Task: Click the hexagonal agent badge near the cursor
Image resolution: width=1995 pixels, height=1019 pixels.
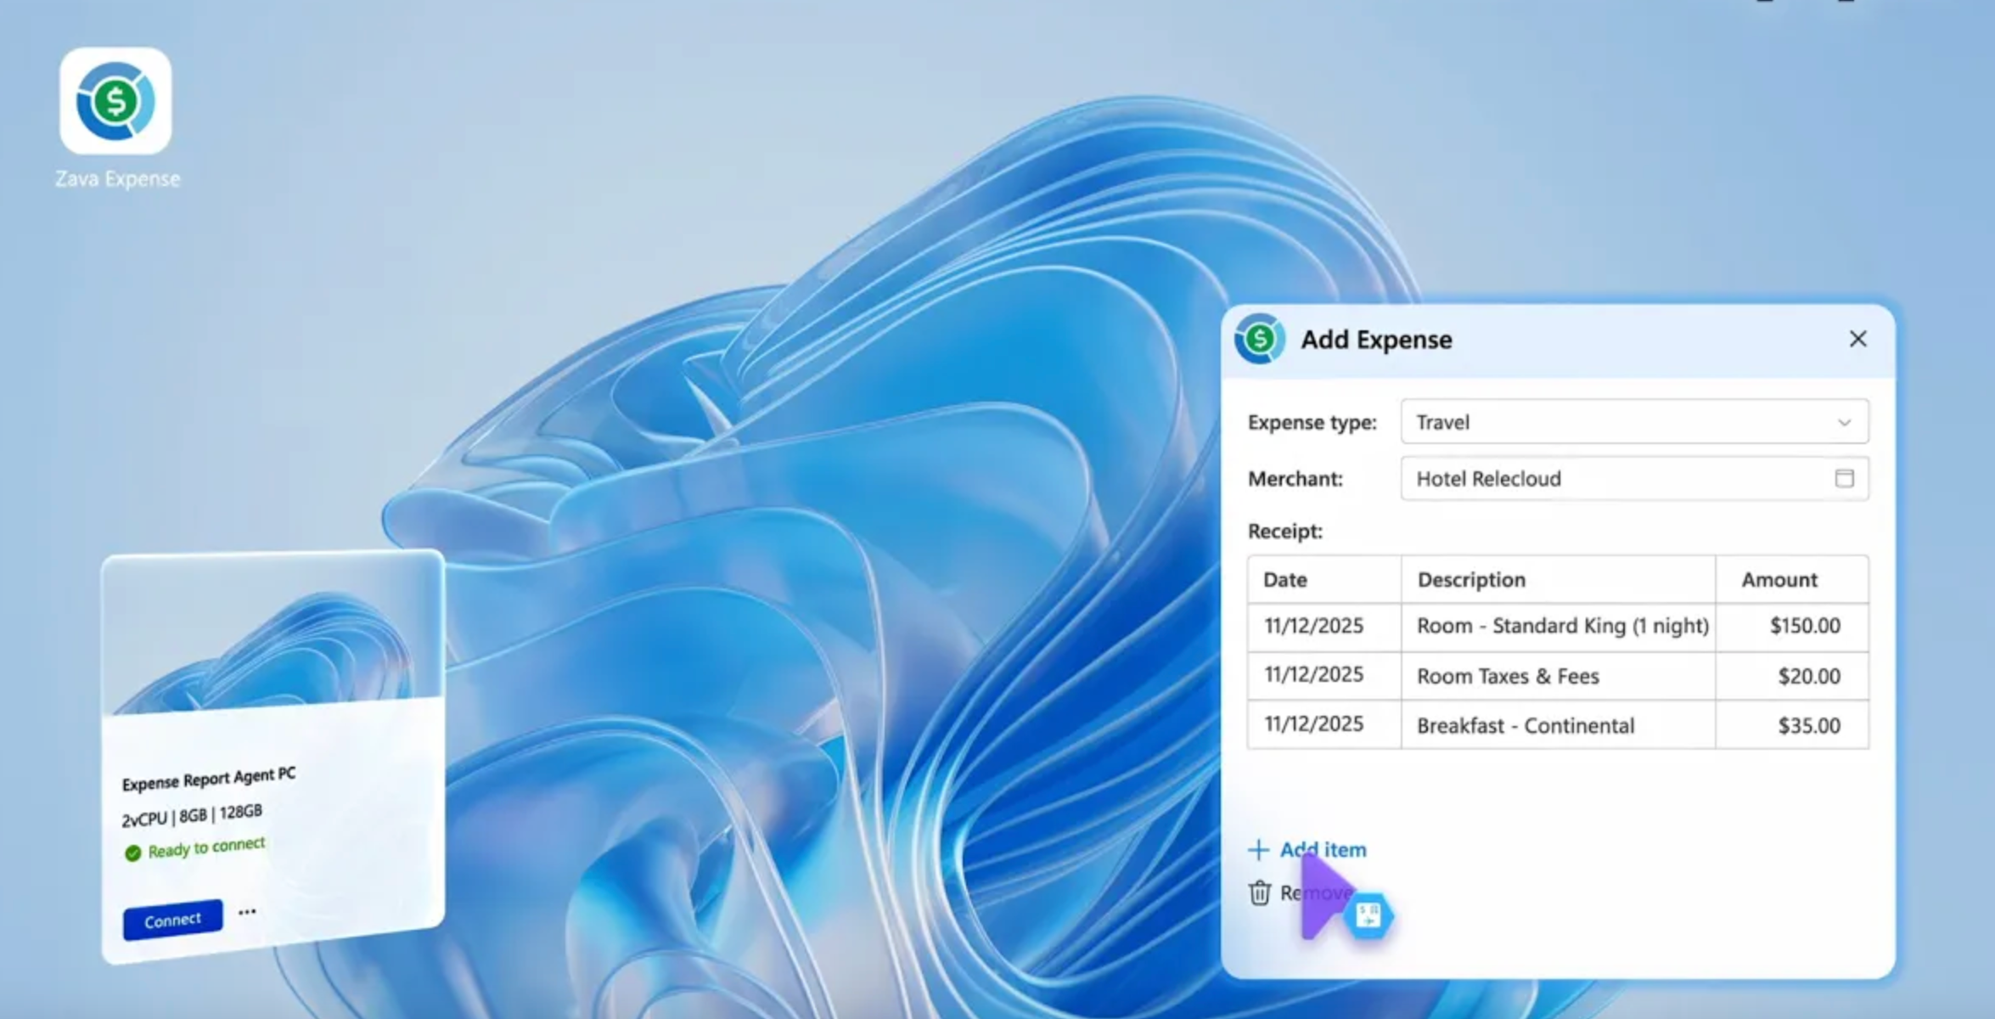Action: [1368, 915]
